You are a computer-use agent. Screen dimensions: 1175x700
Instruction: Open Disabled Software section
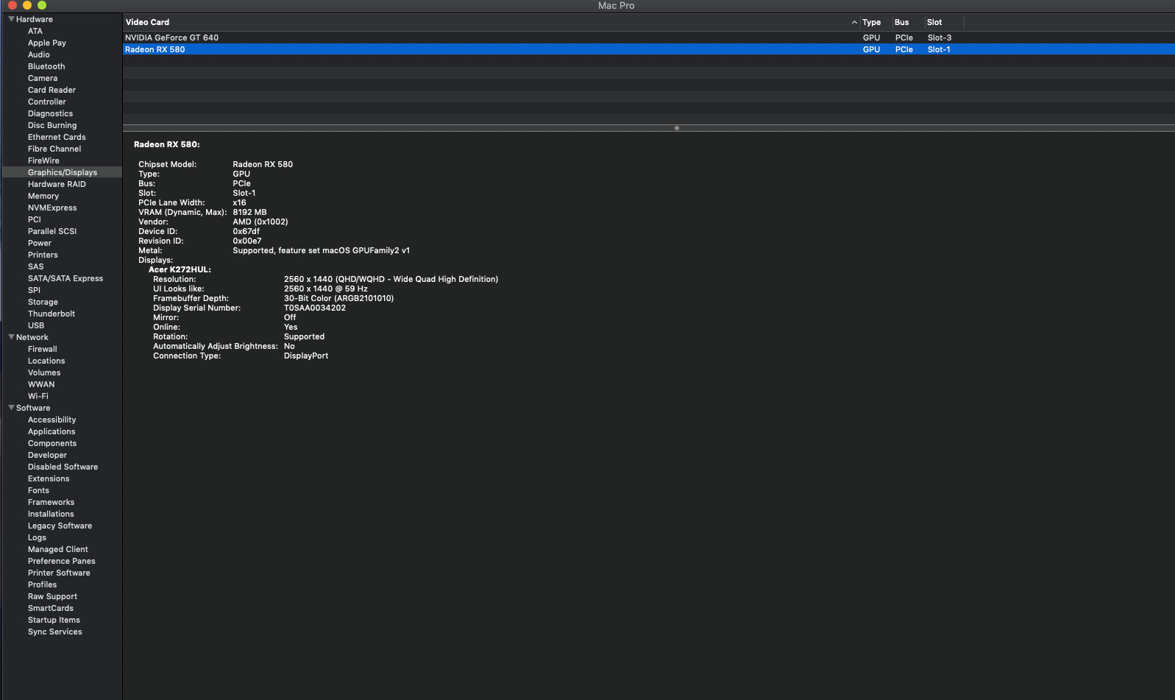pyautogui.click(x=63, y=467)
